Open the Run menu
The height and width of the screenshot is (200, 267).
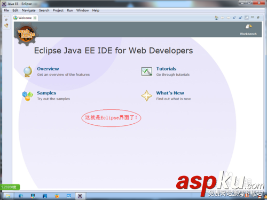[x=70, y=10]
